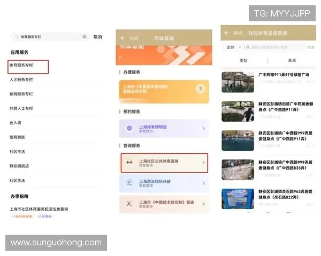Click chevron on 中国武术段位制 晋级 card
Image resolution: width=321 pixels, height=256 pixels.
tap(203, 204)
